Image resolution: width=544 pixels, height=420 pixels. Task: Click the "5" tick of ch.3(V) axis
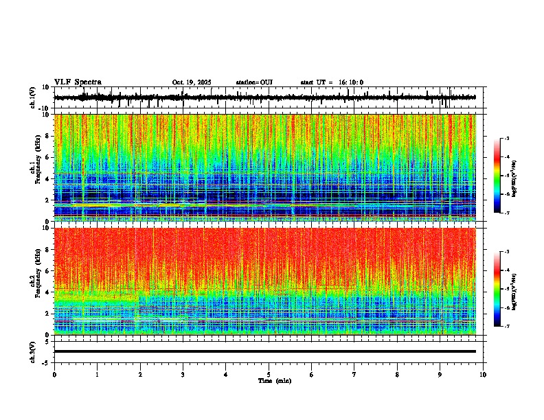click(48, 342)
